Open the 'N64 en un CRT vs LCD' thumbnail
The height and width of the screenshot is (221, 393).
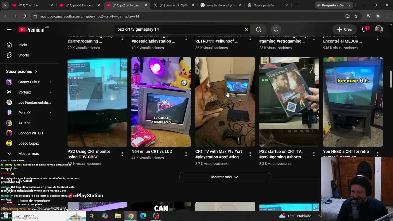click(x=161, y=102)
